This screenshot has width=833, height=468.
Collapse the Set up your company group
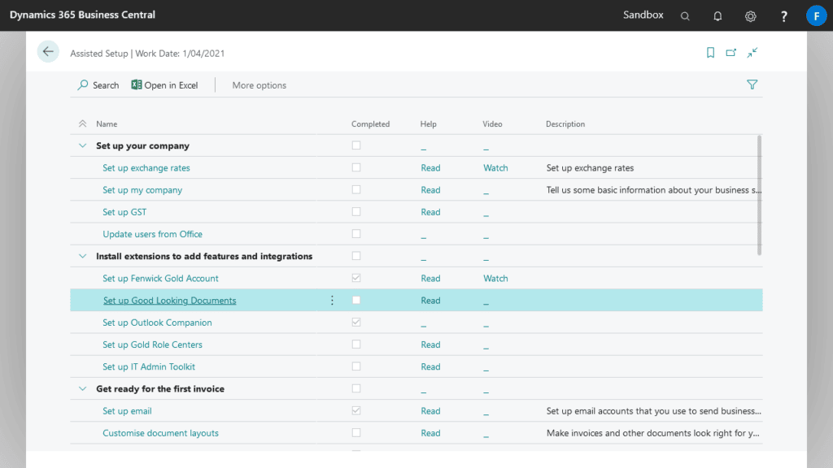pyautogui.click(x=81, y=145)
